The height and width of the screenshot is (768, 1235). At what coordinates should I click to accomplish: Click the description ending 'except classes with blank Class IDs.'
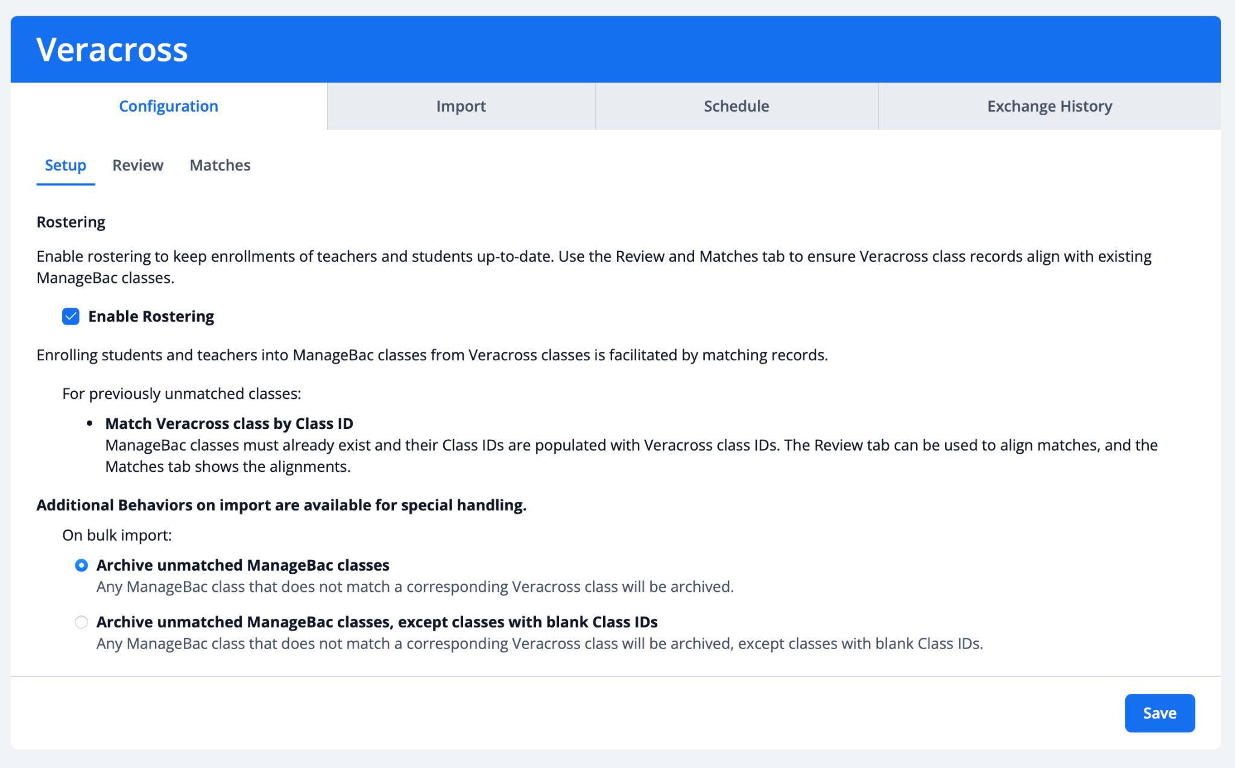click(x=540, y=644)
